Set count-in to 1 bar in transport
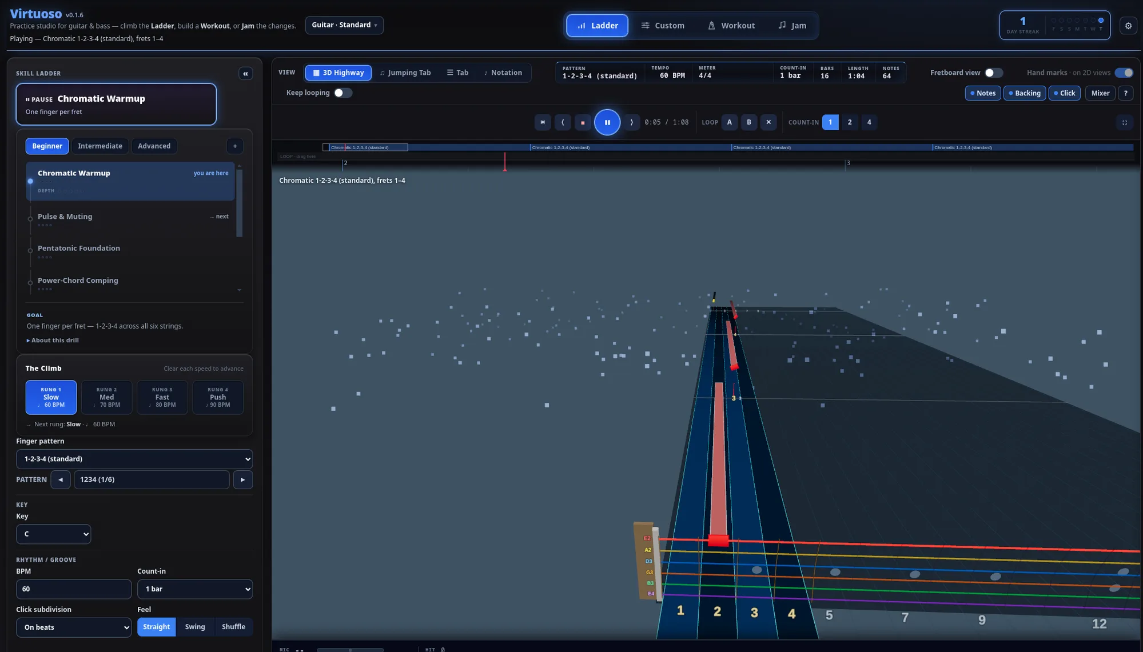1143x652 pixels. [x=830, y=122]
